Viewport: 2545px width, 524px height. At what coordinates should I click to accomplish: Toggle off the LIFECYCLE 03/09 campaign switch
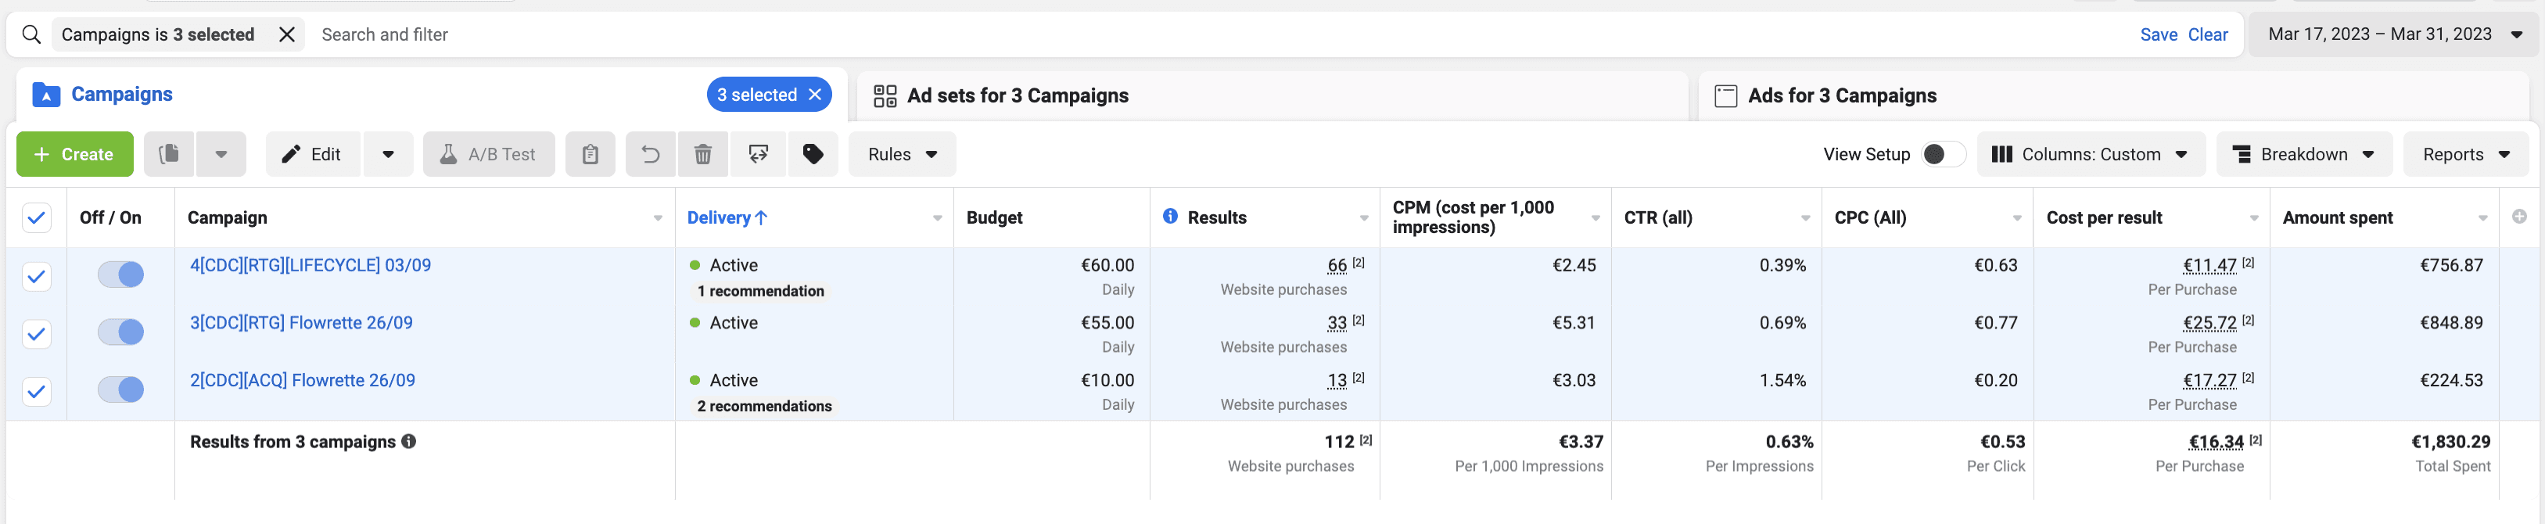120,274
